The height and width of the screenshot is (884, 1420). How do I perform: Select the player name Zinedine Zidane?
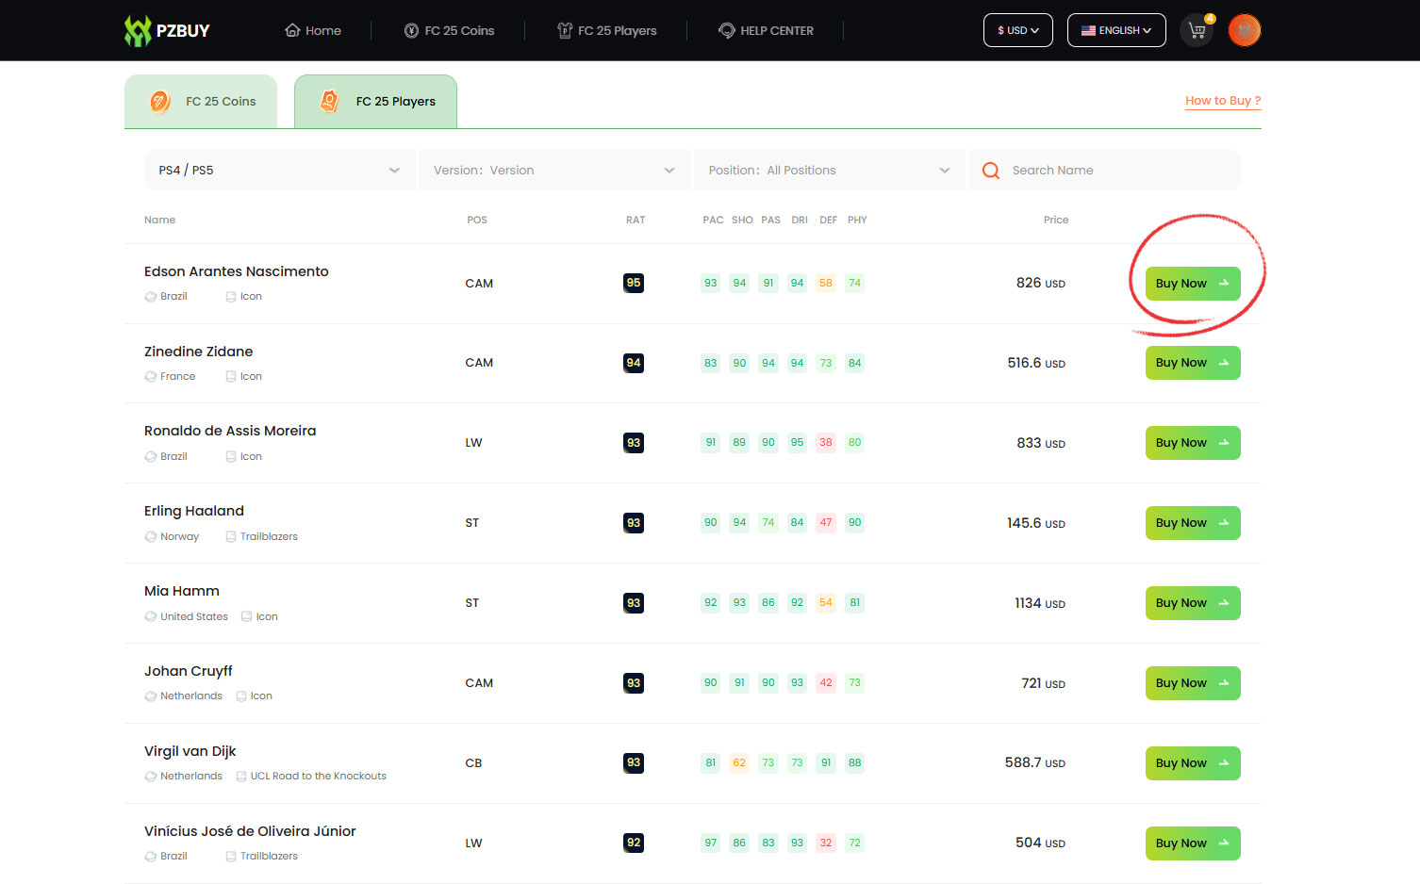199,352
